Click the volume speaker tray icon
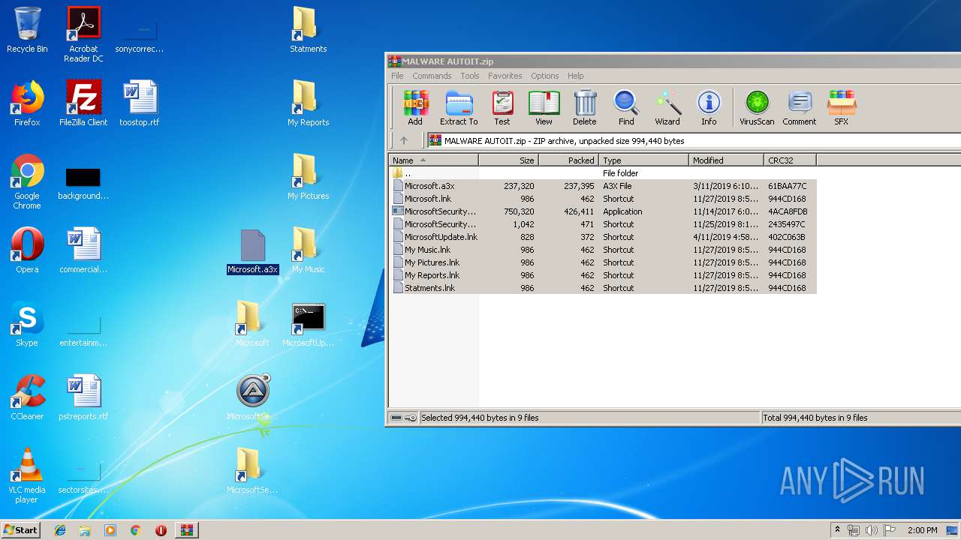Viewport: 961px width, 540px height. coord(872,530)
